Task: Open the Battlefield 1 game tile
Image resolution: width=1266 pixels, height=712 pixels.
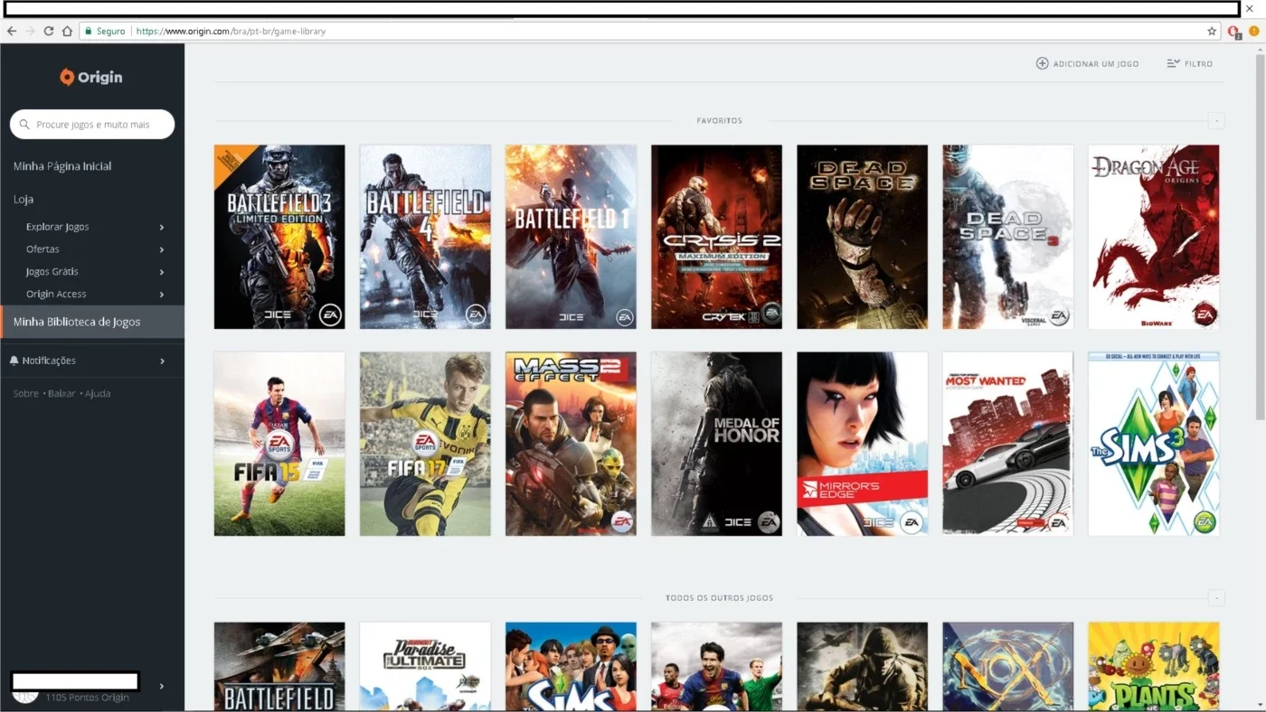Action: [571, 237]
